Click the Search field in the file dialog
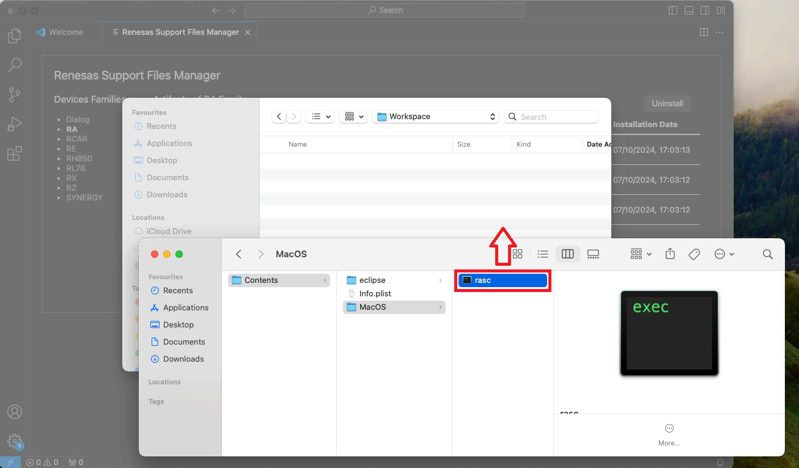 551,116
